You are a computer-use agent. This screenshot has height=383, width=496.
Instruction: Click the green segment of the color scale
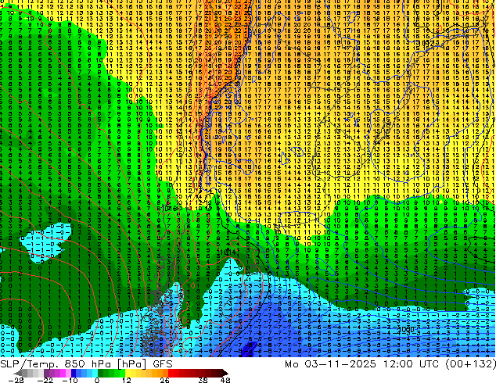tap(111, 373)
